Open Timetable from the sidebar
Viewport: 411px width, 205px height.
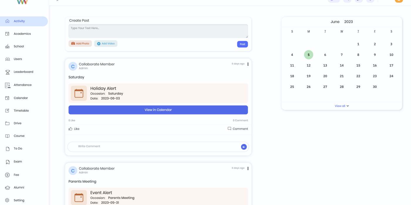(x=21, y=111)
